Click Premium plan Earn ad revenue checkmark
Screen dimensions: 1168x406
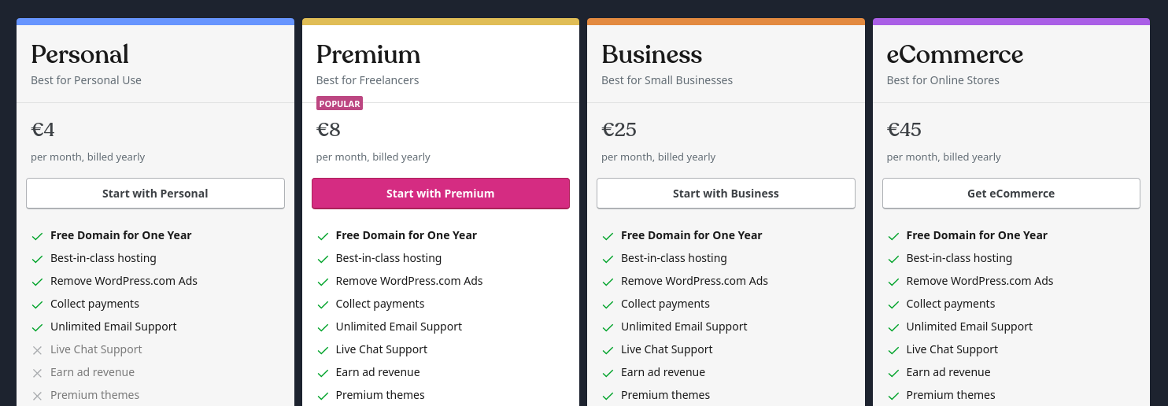(x=323, y=373)
